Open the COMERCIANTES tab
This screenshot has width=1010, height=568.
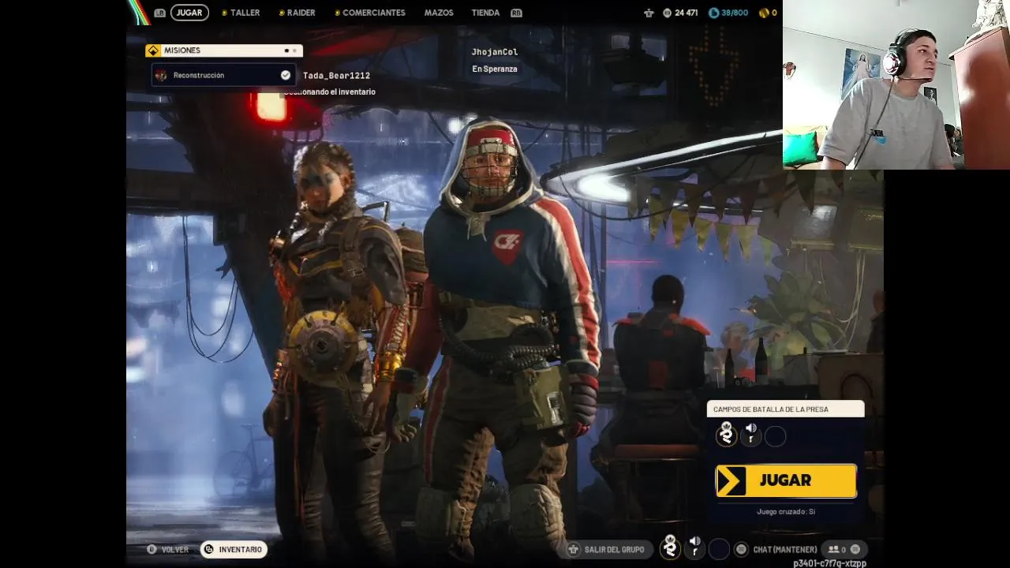[374, 13]
